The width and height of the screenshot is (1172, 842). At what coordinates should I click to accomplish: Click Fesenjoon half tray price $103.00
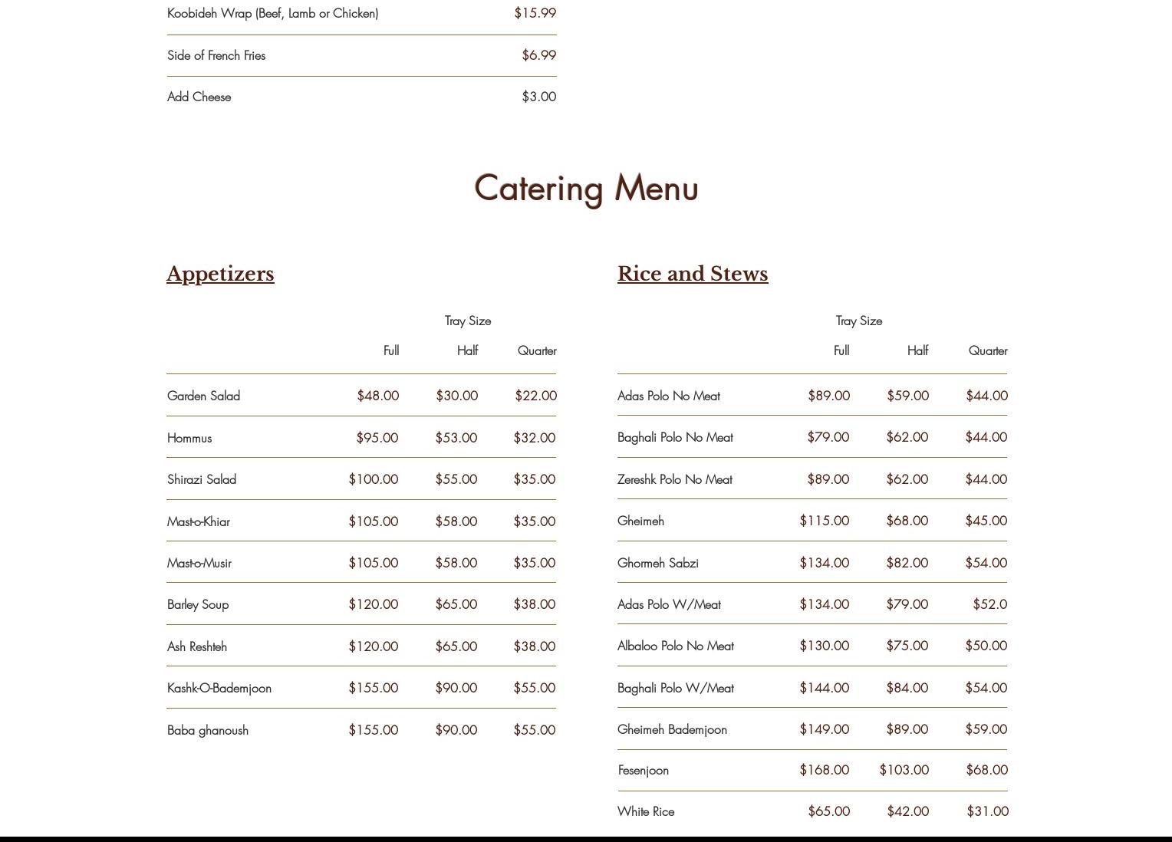click(904, 770)
